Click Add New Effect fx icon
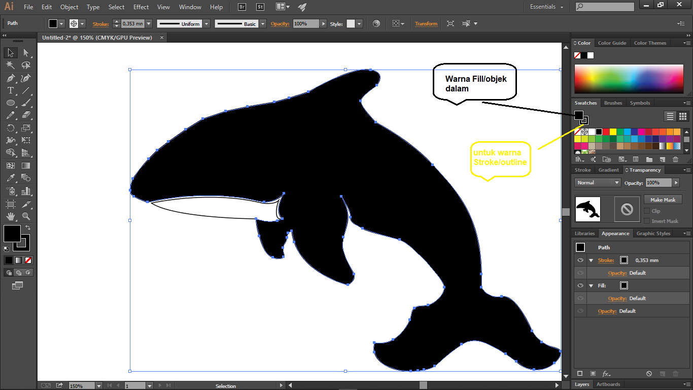Screen dimensions: 693x390 (x=606, y=374)
